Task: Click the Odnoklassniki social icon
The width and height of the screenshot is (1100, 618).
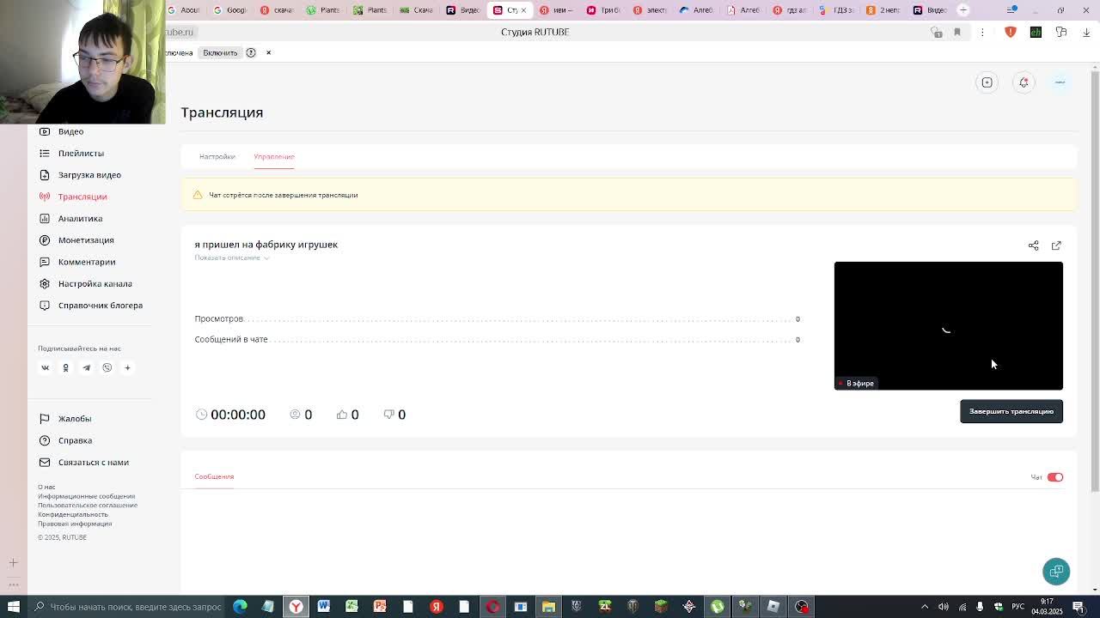Action: [65, 367]
